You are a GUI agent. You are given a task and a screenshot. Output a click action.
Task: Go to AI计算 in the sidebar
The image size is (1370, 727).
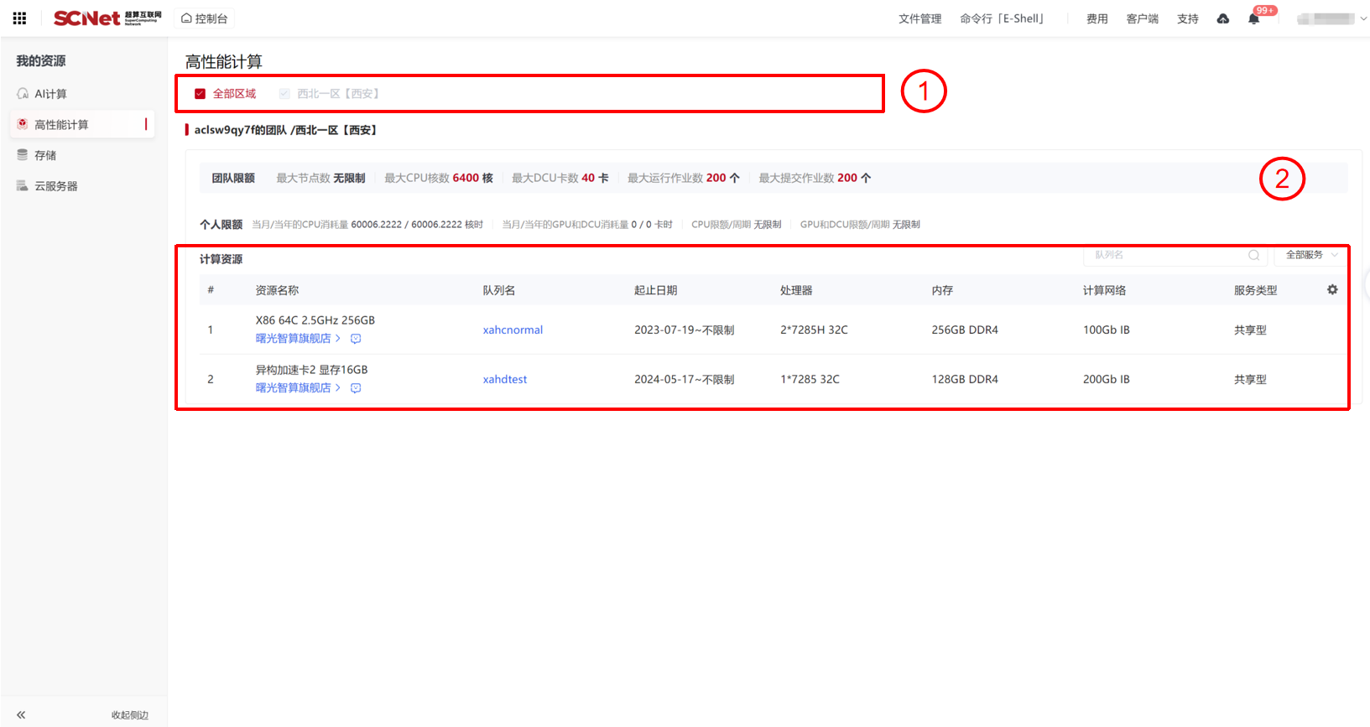[x=50, y=94]
